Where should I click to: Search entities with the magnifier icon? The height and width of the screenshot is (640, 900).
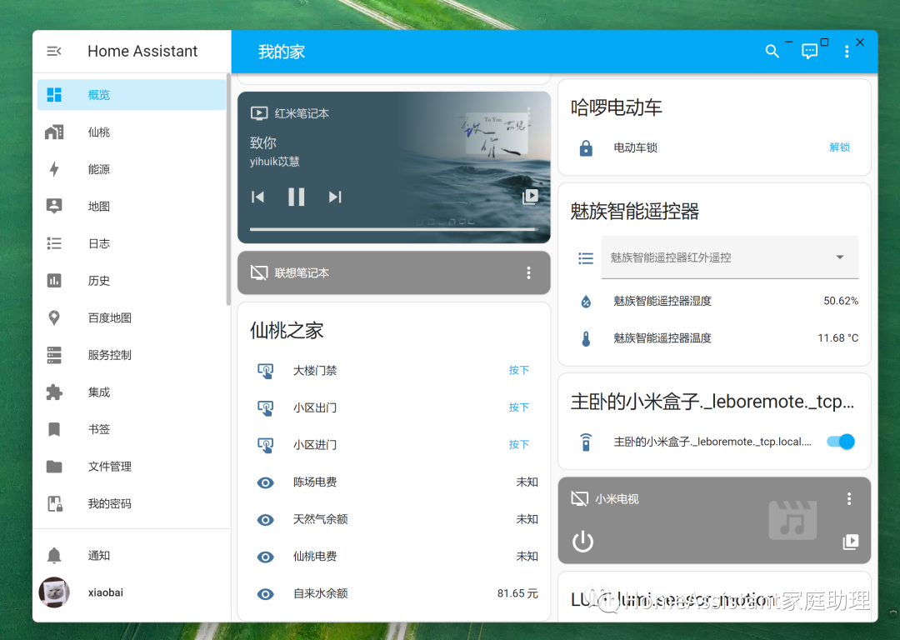772,52
